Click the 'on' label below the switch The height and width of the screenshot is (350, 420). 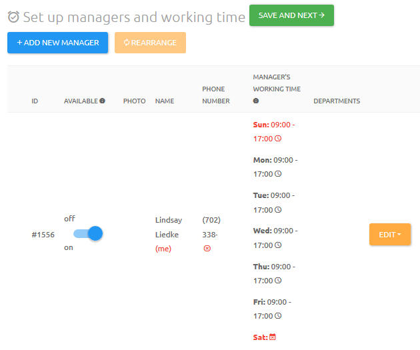point(69,248)
